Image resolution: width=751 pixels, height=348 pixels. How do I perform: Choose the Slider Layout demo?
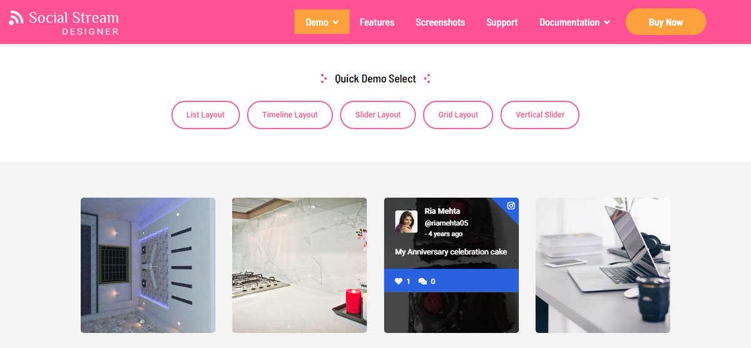[378, 115]
